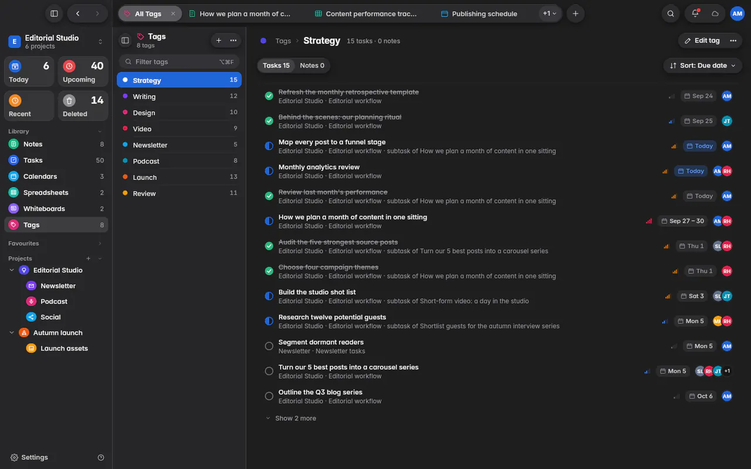Click the Strategy tag color dot in header

263,40
